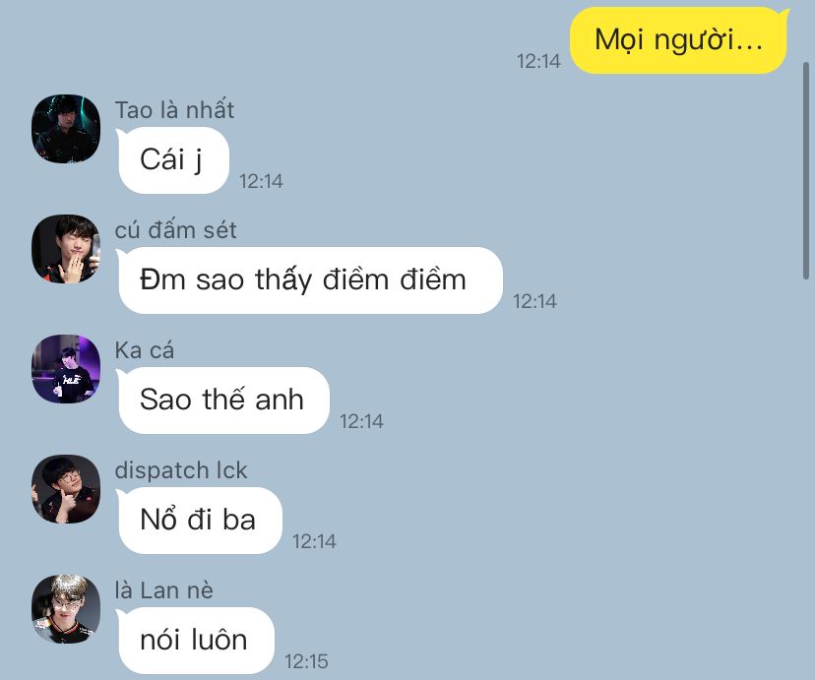Click the 12:14 timestamp beside 'Mọi người...'
Screen dimensions: 815x680
point(538,61)
